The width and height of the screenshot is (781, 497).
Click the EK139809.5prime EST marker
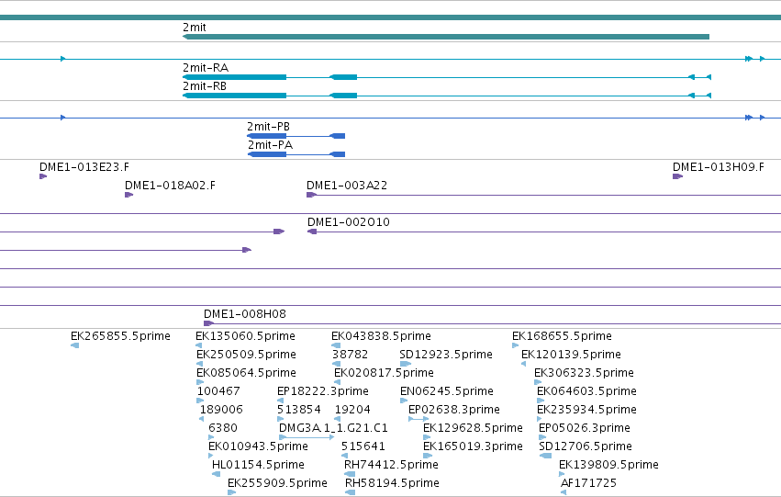pyautogui.click(x=563, y=474)
